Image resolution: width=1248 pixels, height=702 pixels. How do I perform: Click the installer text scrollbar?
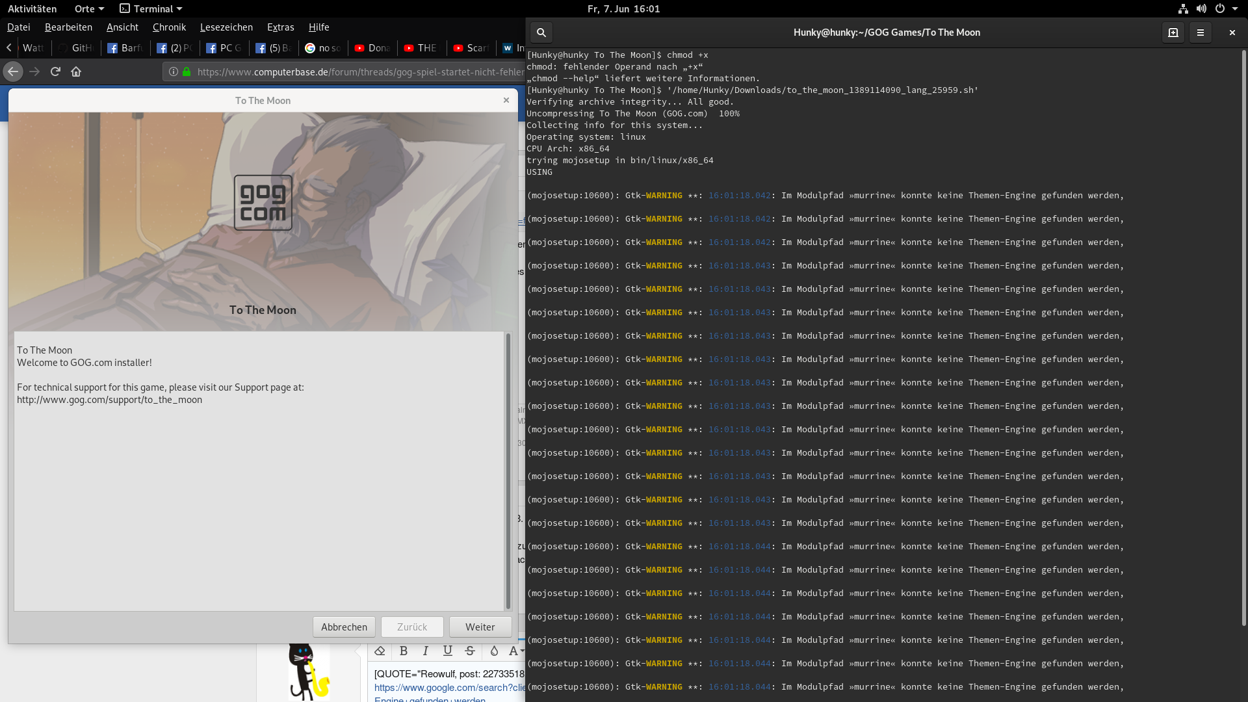tap(508, 471)
